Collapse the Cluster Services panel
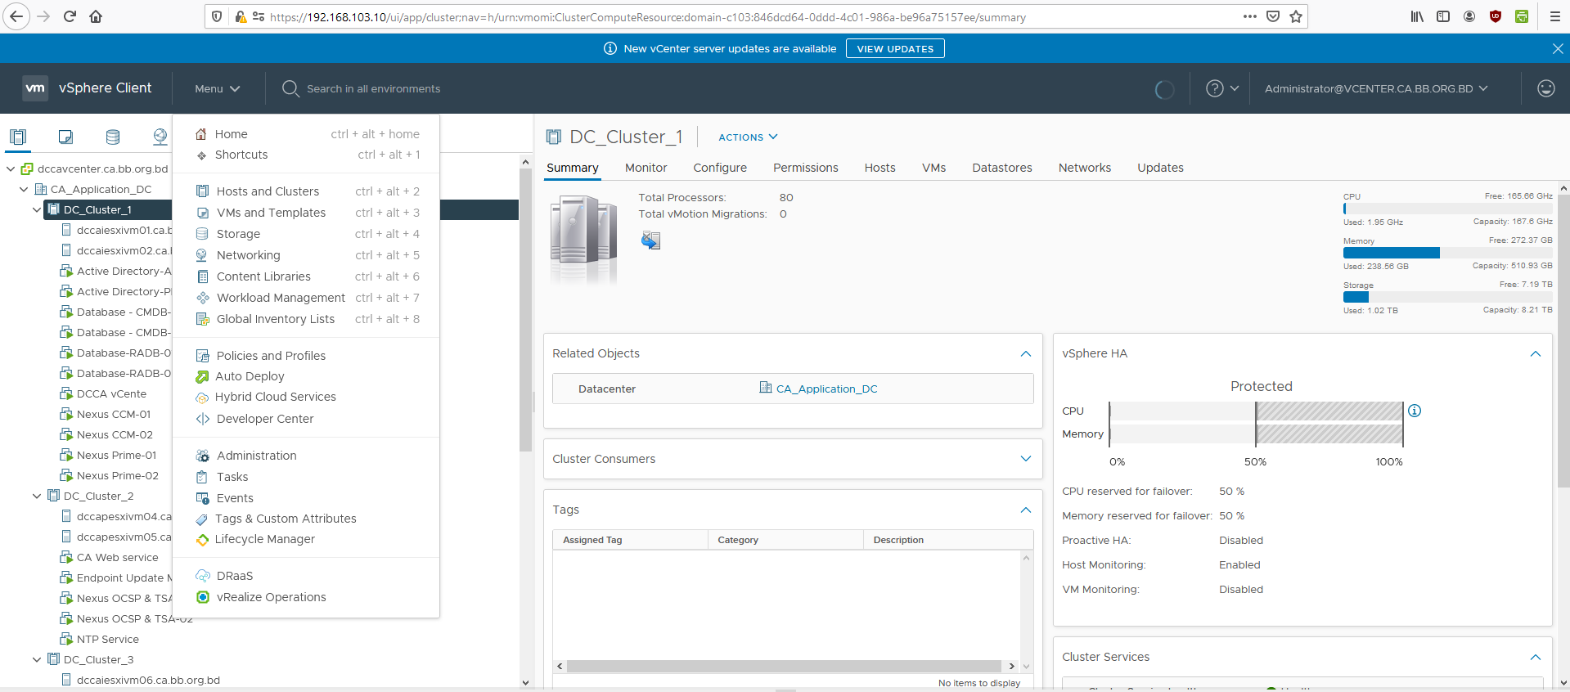This screenshot has height=692, width=1570. click(x=1536, y=658)
